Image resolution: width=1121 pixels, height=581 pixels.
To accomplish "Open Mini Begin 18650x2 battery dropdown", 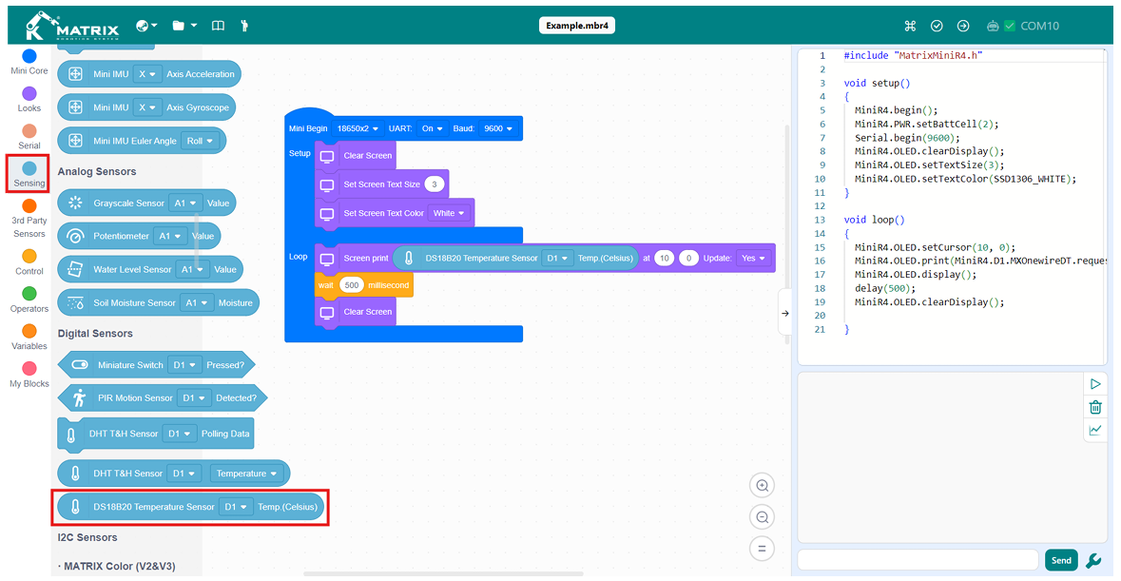I will 358,128.
